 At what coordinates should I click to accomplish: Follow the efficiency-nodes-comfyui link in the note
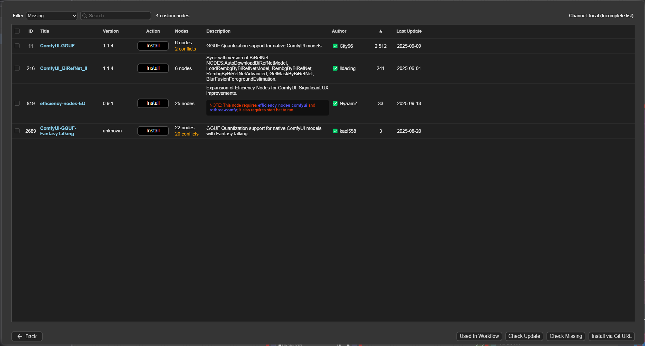point(282,105)
